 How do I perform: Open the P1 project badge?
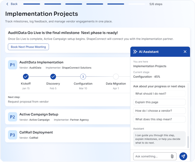tap(13, 65)
